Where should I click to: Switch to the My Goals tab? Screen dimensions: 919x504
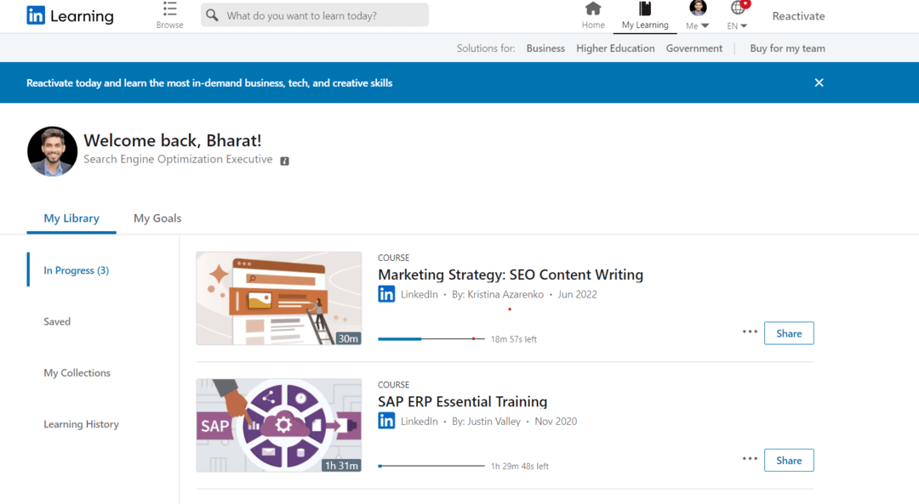point(157,218)
